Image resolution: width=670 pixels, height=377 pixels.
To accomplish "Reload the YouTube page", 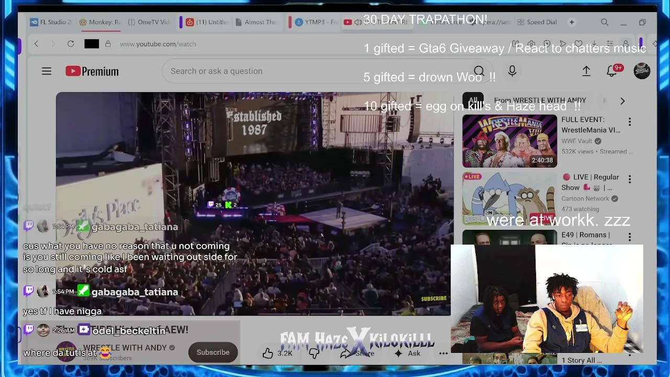I will pyautogui.click(x=71, y=44).
